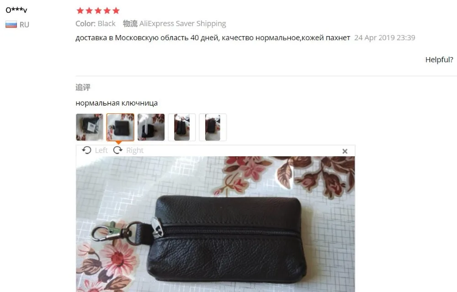Screen dimensions: 457x292
Task: Click the reviewer name O***v
Action: coord(16,10)
